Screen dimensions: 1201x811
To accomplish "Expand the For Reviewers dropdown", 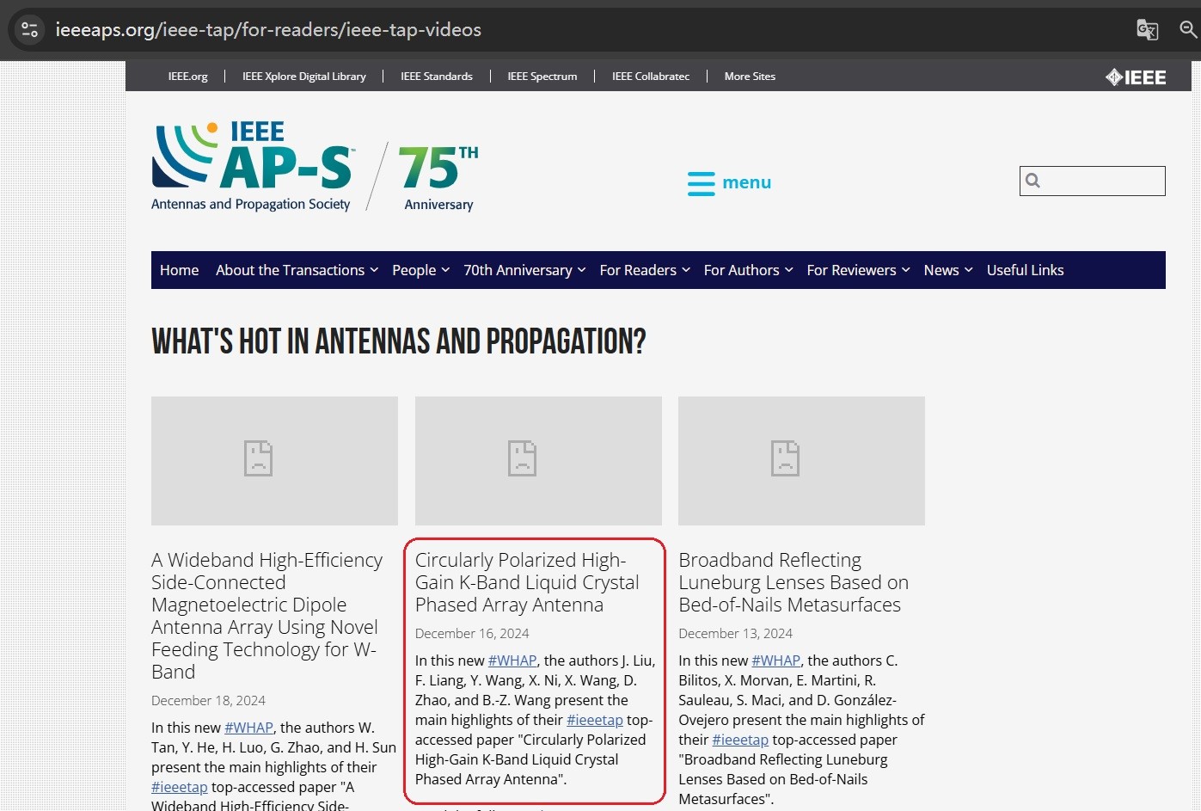I will click(857, 270).
